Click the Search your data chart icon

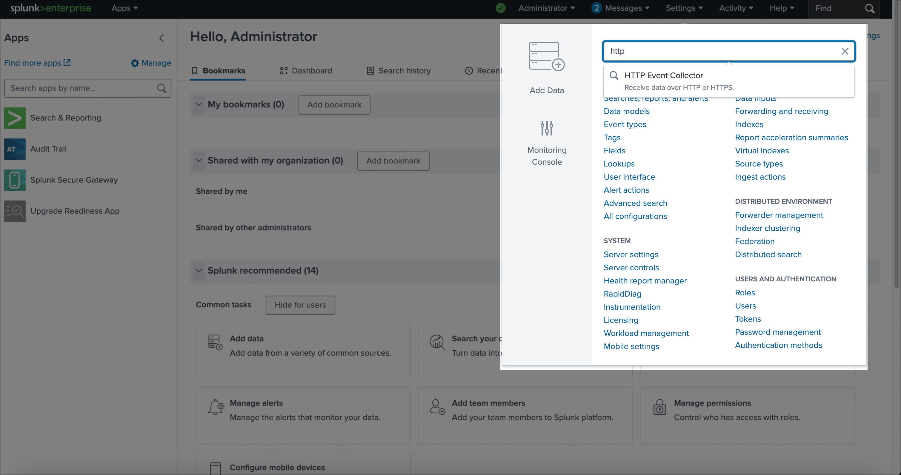(x=437, y=342)
